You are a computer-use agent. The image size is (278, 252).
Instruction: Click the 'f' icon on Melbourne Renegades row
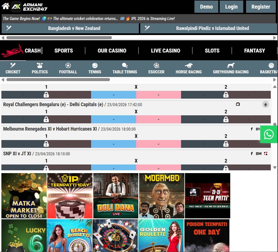pos(252,129)
